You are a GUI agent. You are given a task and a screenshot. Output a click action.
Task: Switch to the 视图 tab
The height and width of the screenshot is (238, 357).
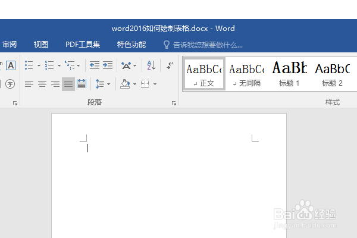pos(41,44)
